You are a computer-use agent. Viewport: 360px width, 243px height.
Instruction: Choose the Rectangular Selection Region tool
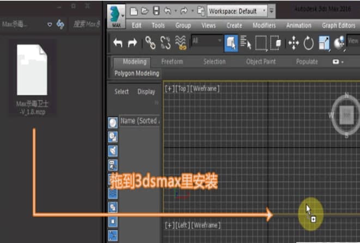pos(261,43)
